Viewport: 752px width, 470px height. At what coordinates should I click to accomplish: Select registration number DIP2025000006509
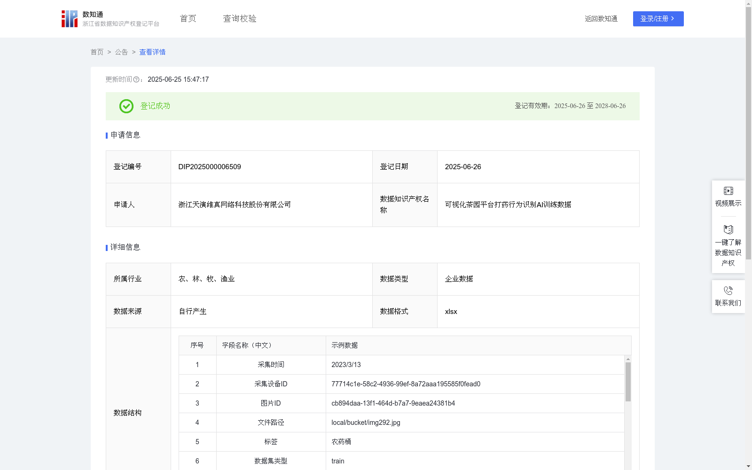210,167
